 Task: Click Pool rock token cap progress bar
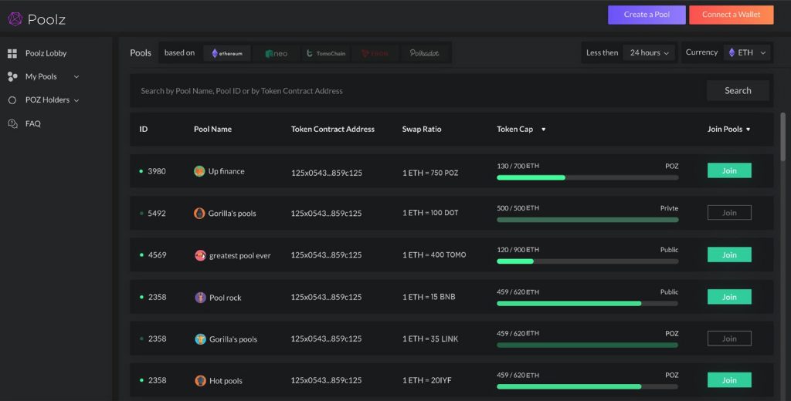click(588, 304)
